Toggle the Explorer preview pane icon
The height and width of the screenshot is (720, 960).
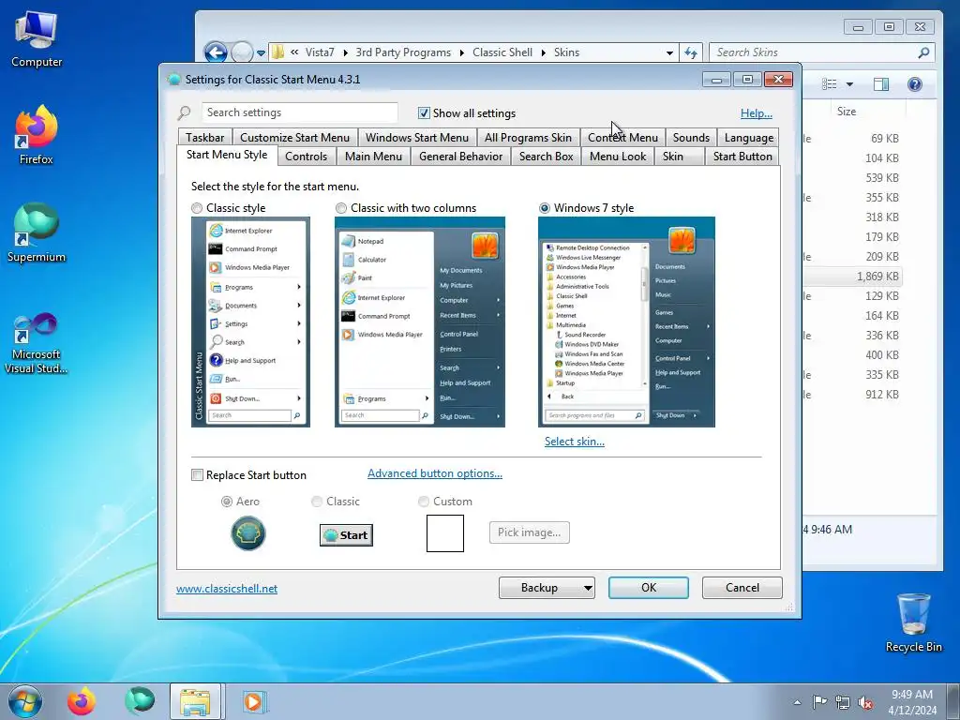pos(881,84)
